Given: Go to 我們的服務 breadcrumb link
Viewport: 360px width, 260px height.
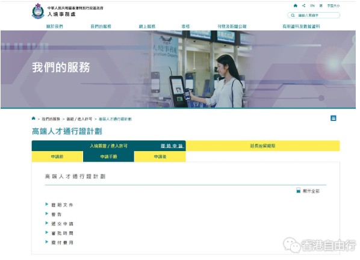Looking at the screenshot, I should 51,119.
